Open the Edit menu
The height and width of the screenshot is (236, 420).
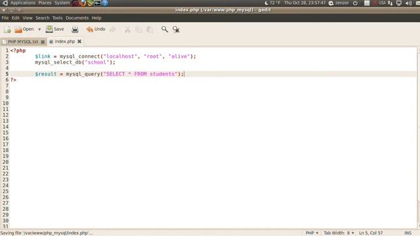pos(16,18)
